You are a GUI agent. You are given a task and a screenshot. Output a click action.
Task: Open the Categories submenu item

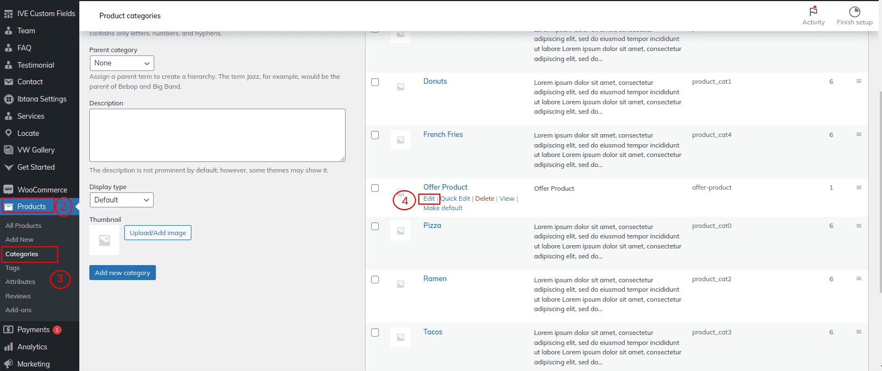pyautogui.click(x=22, y=254)
